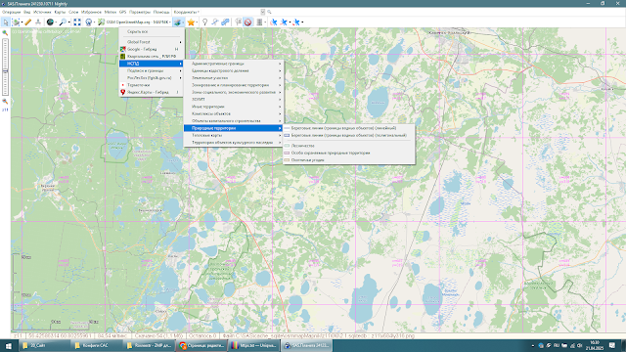Open the GPS menu
The height and width of the screenshot is (352, 626).
(x=122, y=12)
